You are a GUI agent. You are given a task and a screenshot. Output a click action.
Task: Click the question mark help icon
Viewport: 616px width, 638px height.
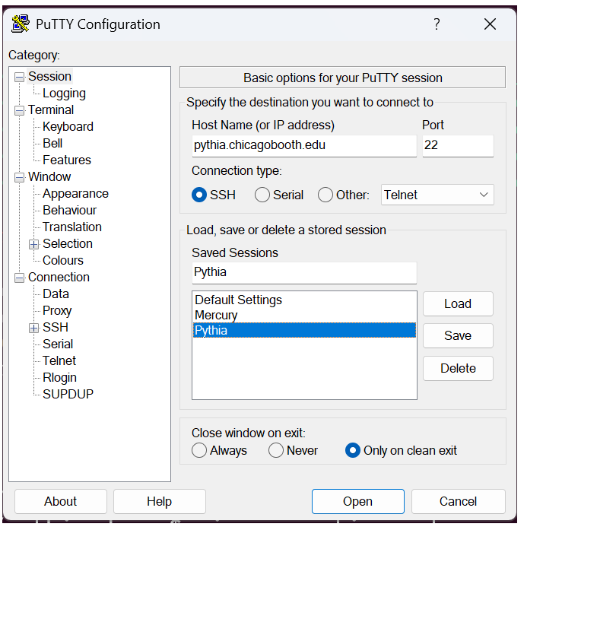coord(437,24)
